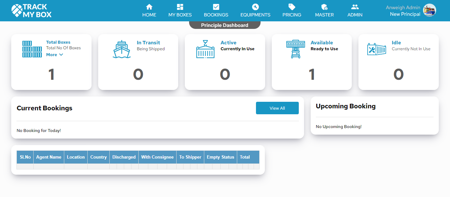Click the Admin people icon

[355, 7]
